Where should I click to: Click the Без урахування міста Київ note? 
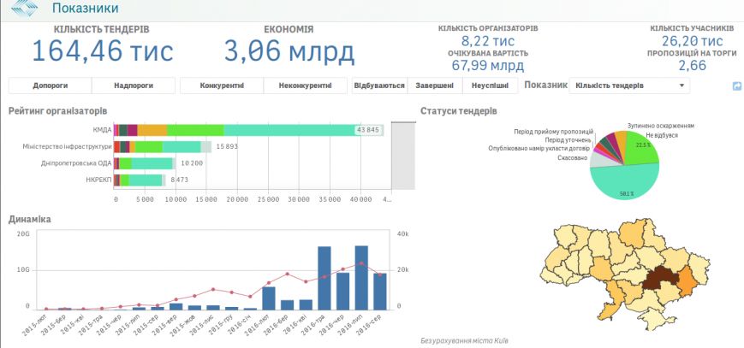click(467, 340)
